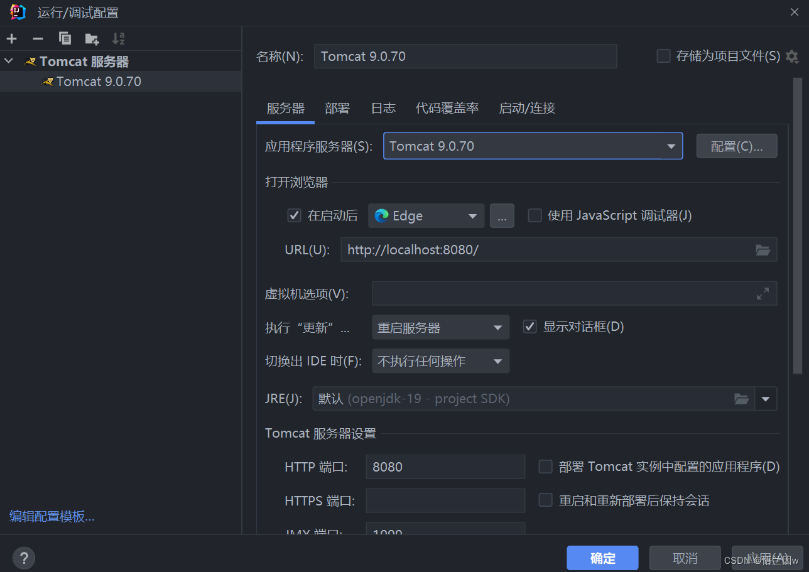
Task: Open the 不执行任何操作 dropdown
Action: (440, 361)
